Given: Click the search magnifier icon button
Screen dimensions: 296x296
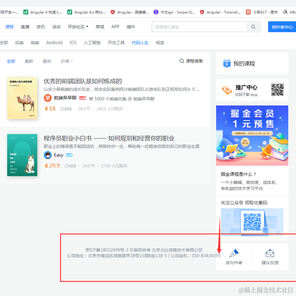Looking at the screenshot, I should [x=254, y=27].
